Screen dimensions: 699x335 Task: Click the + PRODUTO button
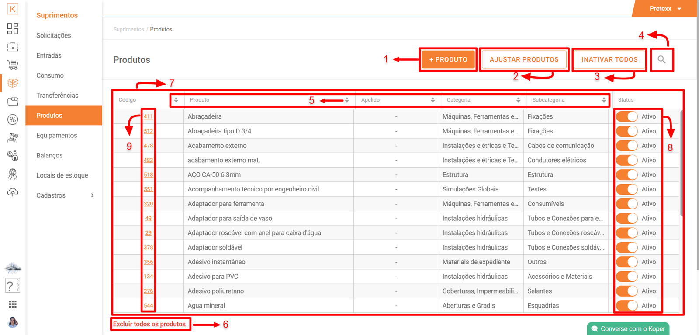click(448, 60)
